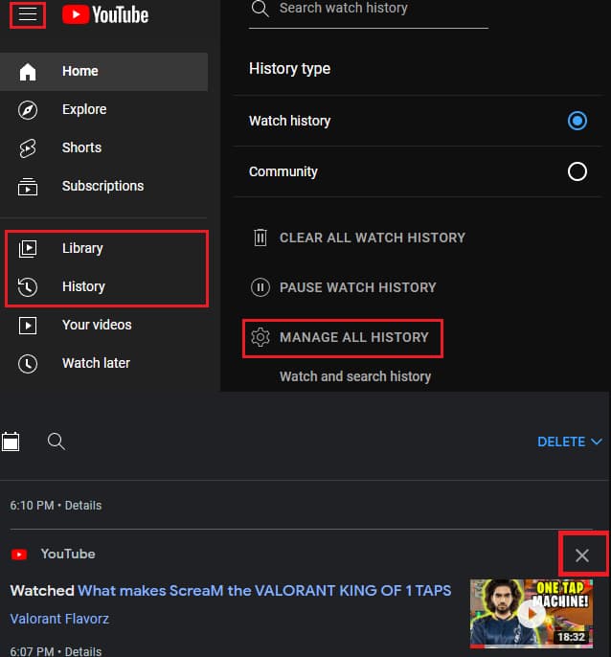Click the Home house icon
This screenshot has width=611, height=657.
tap(28, 71)
